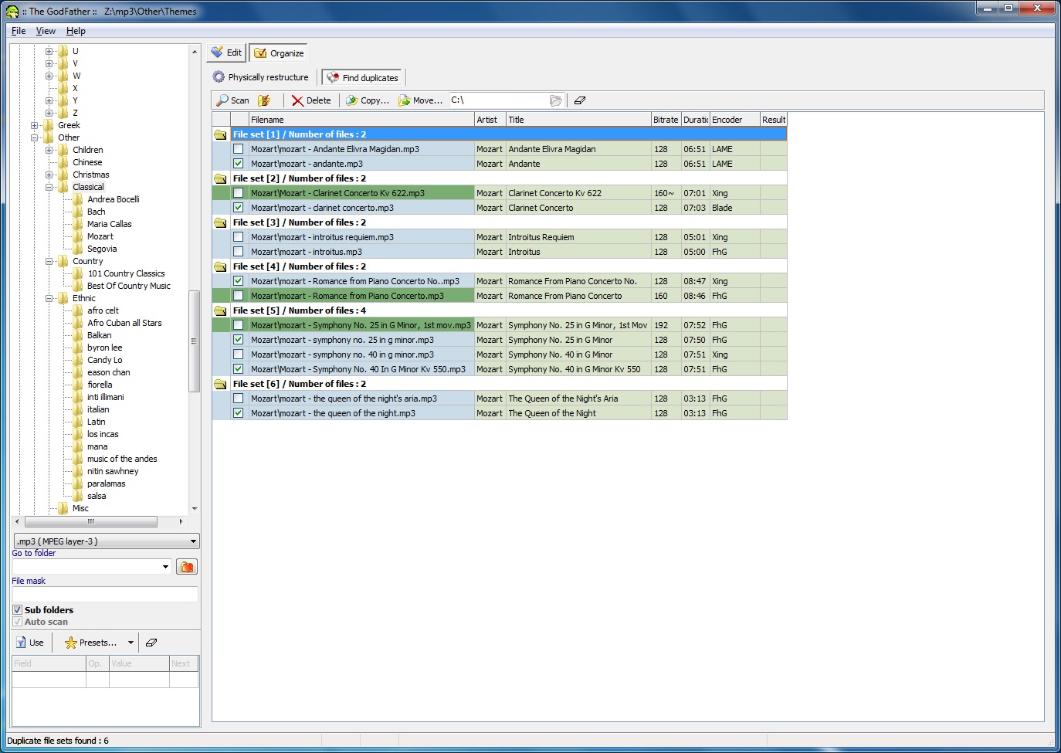Click the Scan magnifier button

click(x=232, y=100)
